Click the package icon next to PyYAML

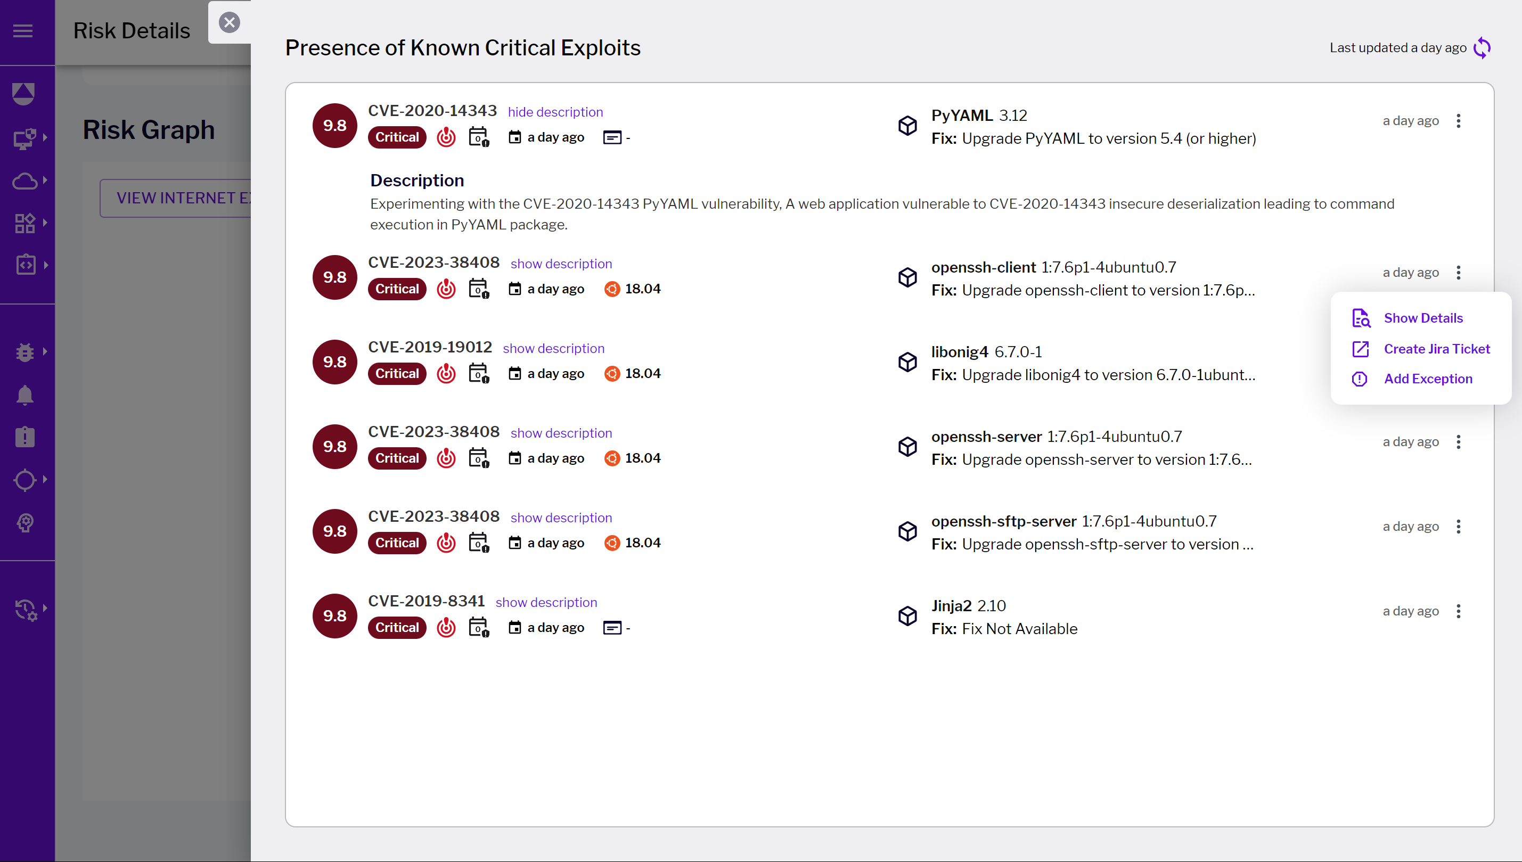(x=906, y=126)
